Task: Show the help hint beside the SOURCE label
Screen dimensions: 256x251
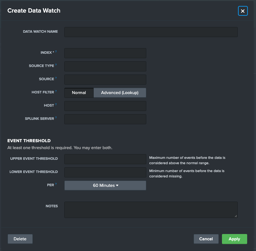Action: [56, 78]
